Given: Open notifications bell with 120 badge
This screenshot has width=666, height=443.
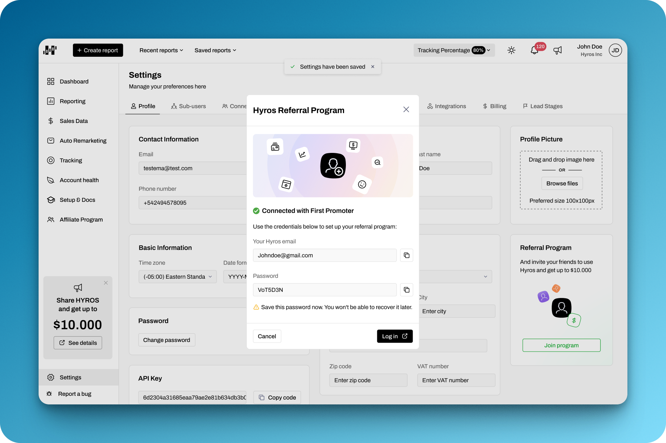Looking at the screenshot, I should pos(535,50).
